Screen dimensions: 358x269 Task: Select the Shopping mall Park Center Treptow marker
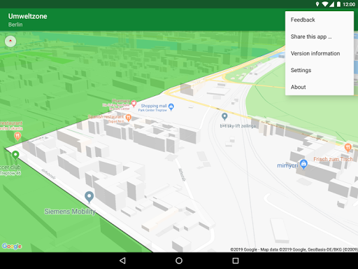coord(171,106)
